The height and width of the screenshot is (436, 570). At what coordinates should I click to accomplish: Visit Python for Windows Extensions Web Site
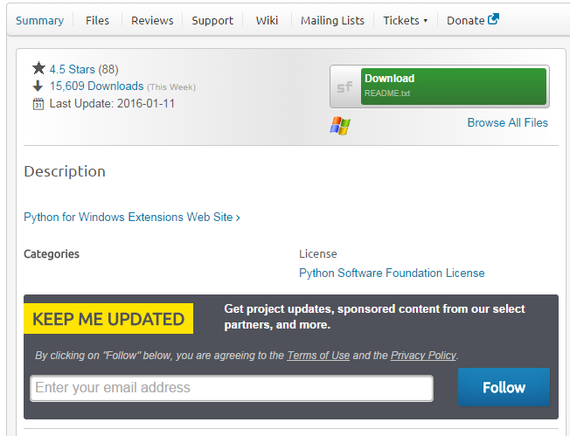point(132,218)
